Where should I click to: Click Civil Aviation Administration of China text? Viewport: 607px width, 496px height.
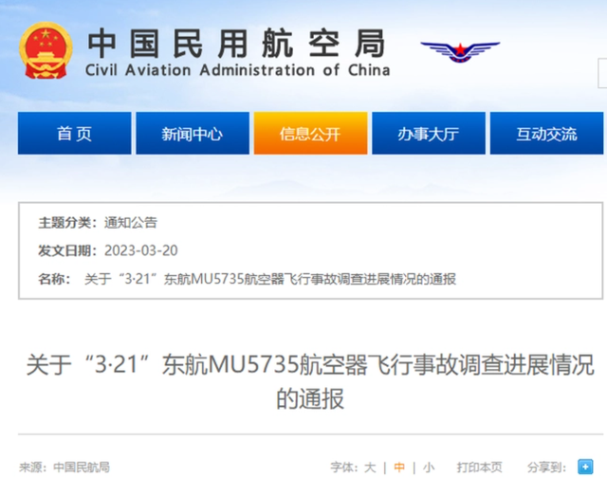237,70
